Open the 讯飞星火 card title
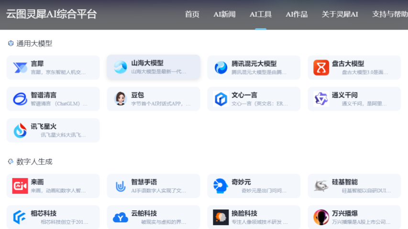Image resolution: width=408 pixels, height=229 pixels. pyautogui.click(x=44, y=126)
